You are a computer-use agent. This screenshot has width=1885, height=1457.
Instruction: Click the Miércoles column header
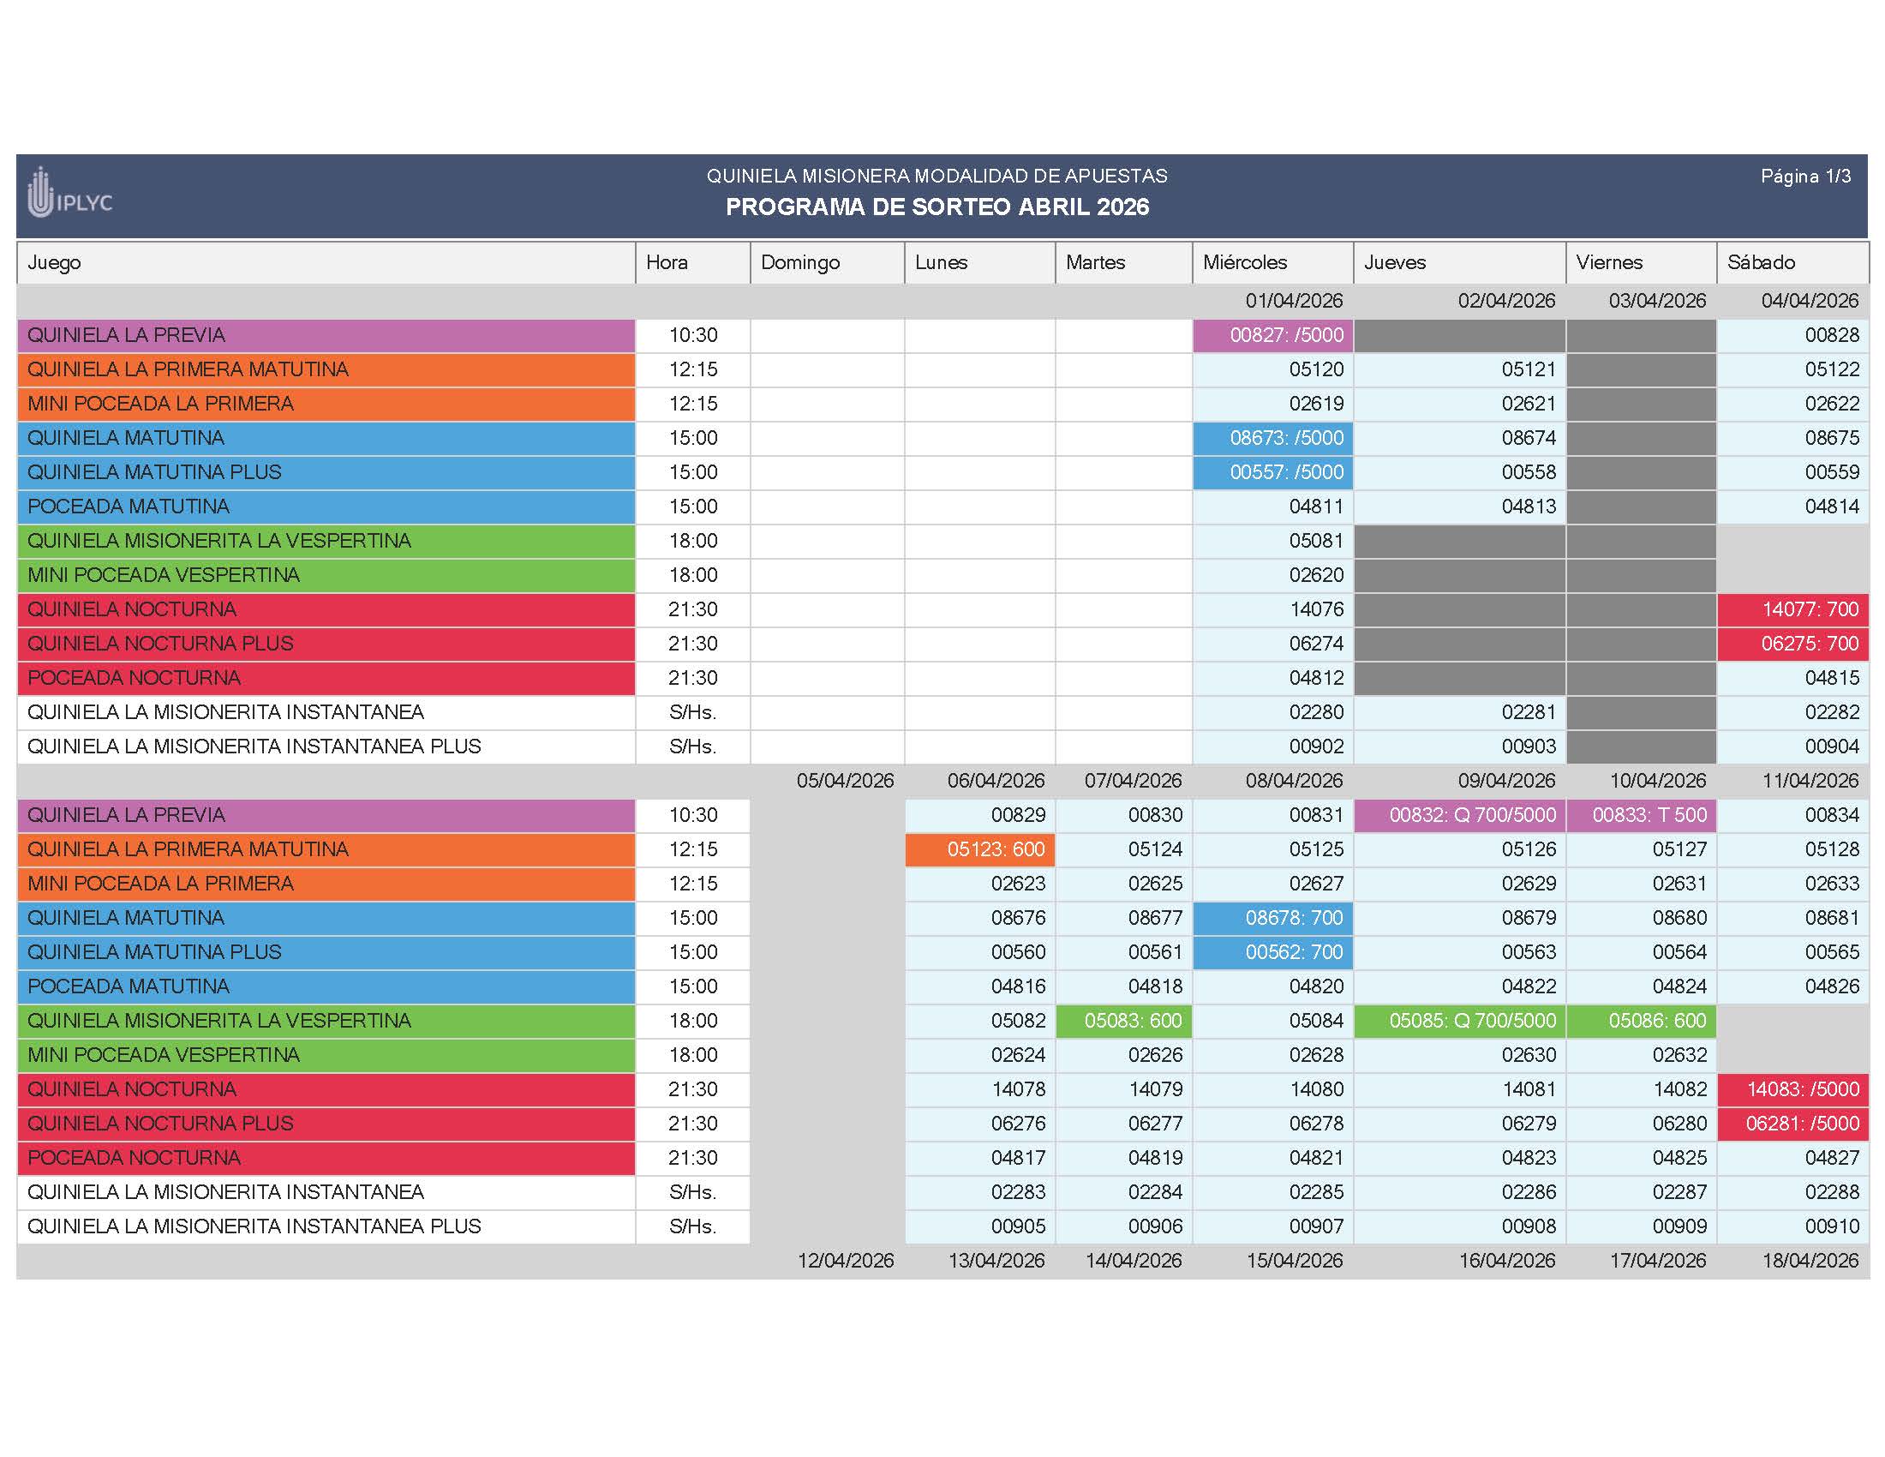(x=1245, y=262)
